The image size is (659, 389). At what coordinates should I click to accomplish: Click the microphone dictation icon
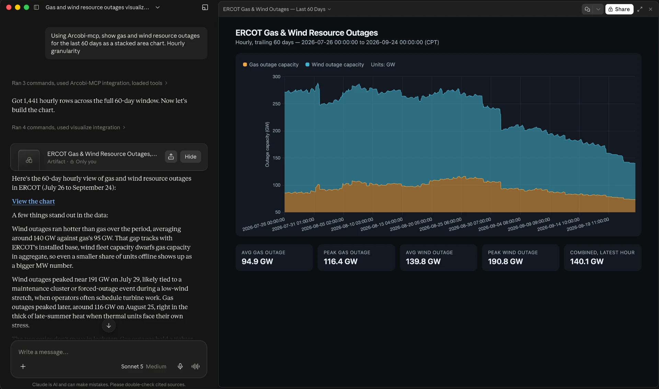tap(180, 366)
